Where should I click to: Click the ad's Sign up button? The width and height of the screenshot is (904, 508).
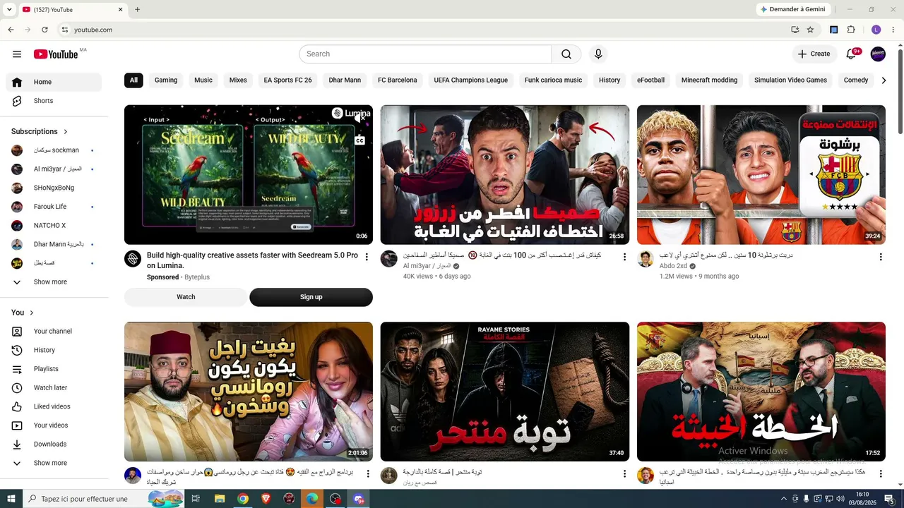[311, 297]
